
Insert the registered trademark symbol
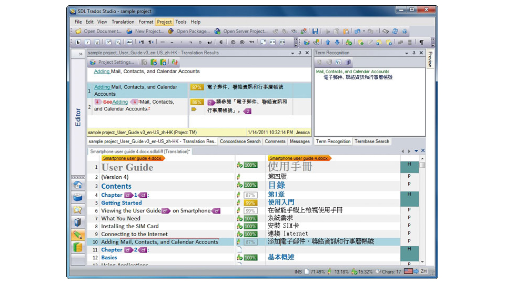coord(242,42)
